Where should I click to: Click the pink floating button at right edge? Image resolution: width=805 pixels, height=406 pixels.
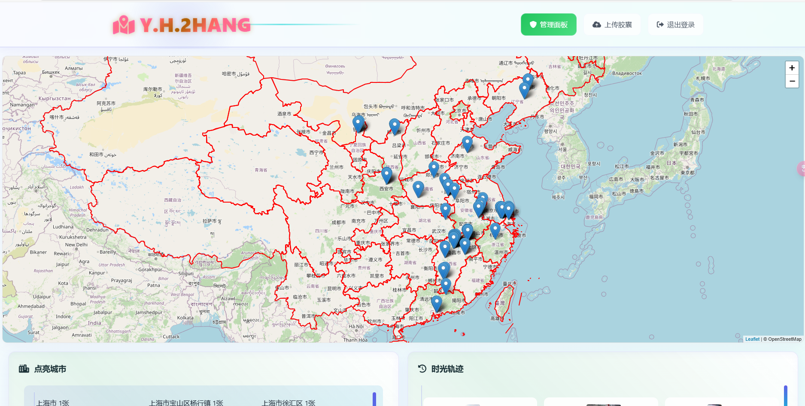click(801, 168)
